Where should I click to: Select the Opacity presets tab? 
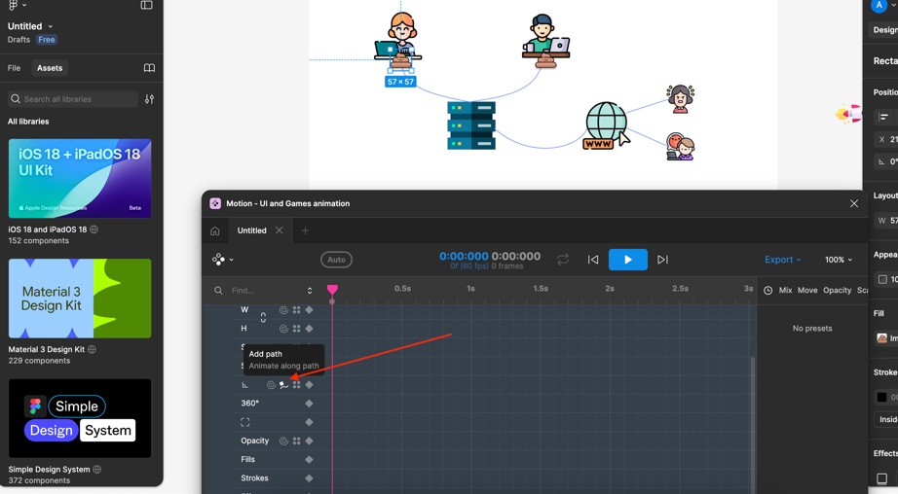(x=838, y=291)
